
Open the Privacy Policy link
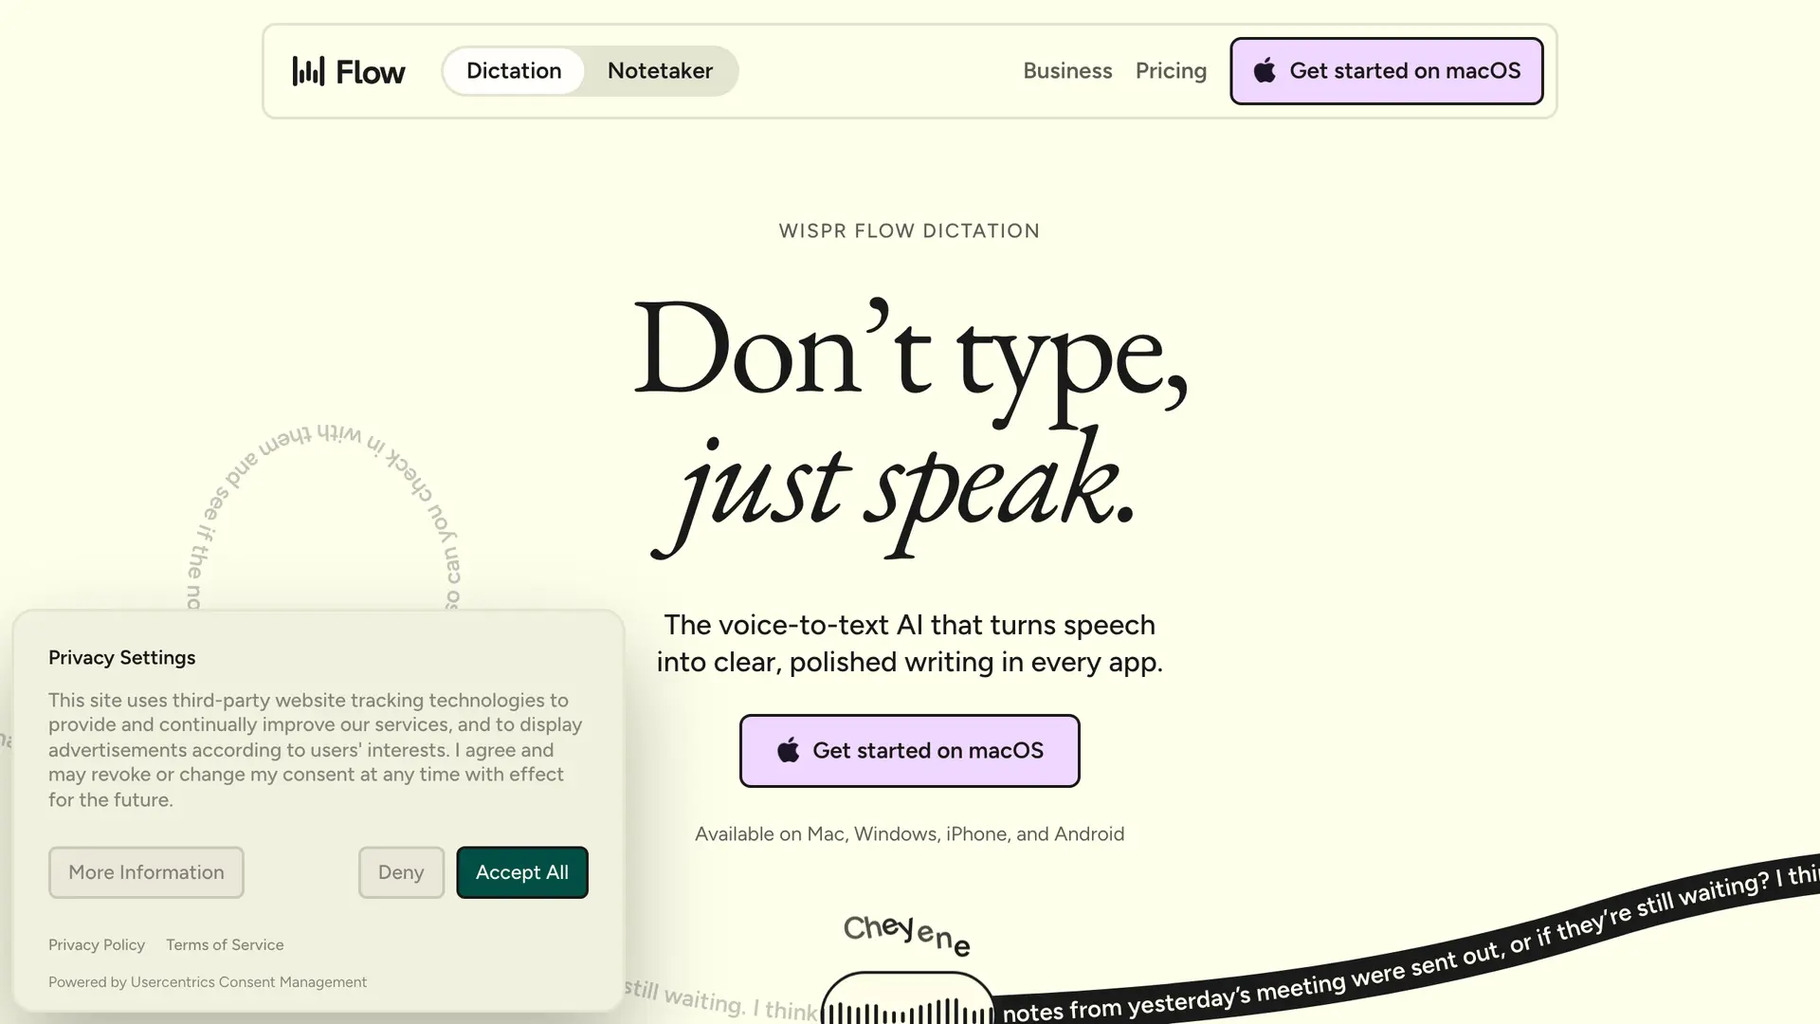point(97,945)
